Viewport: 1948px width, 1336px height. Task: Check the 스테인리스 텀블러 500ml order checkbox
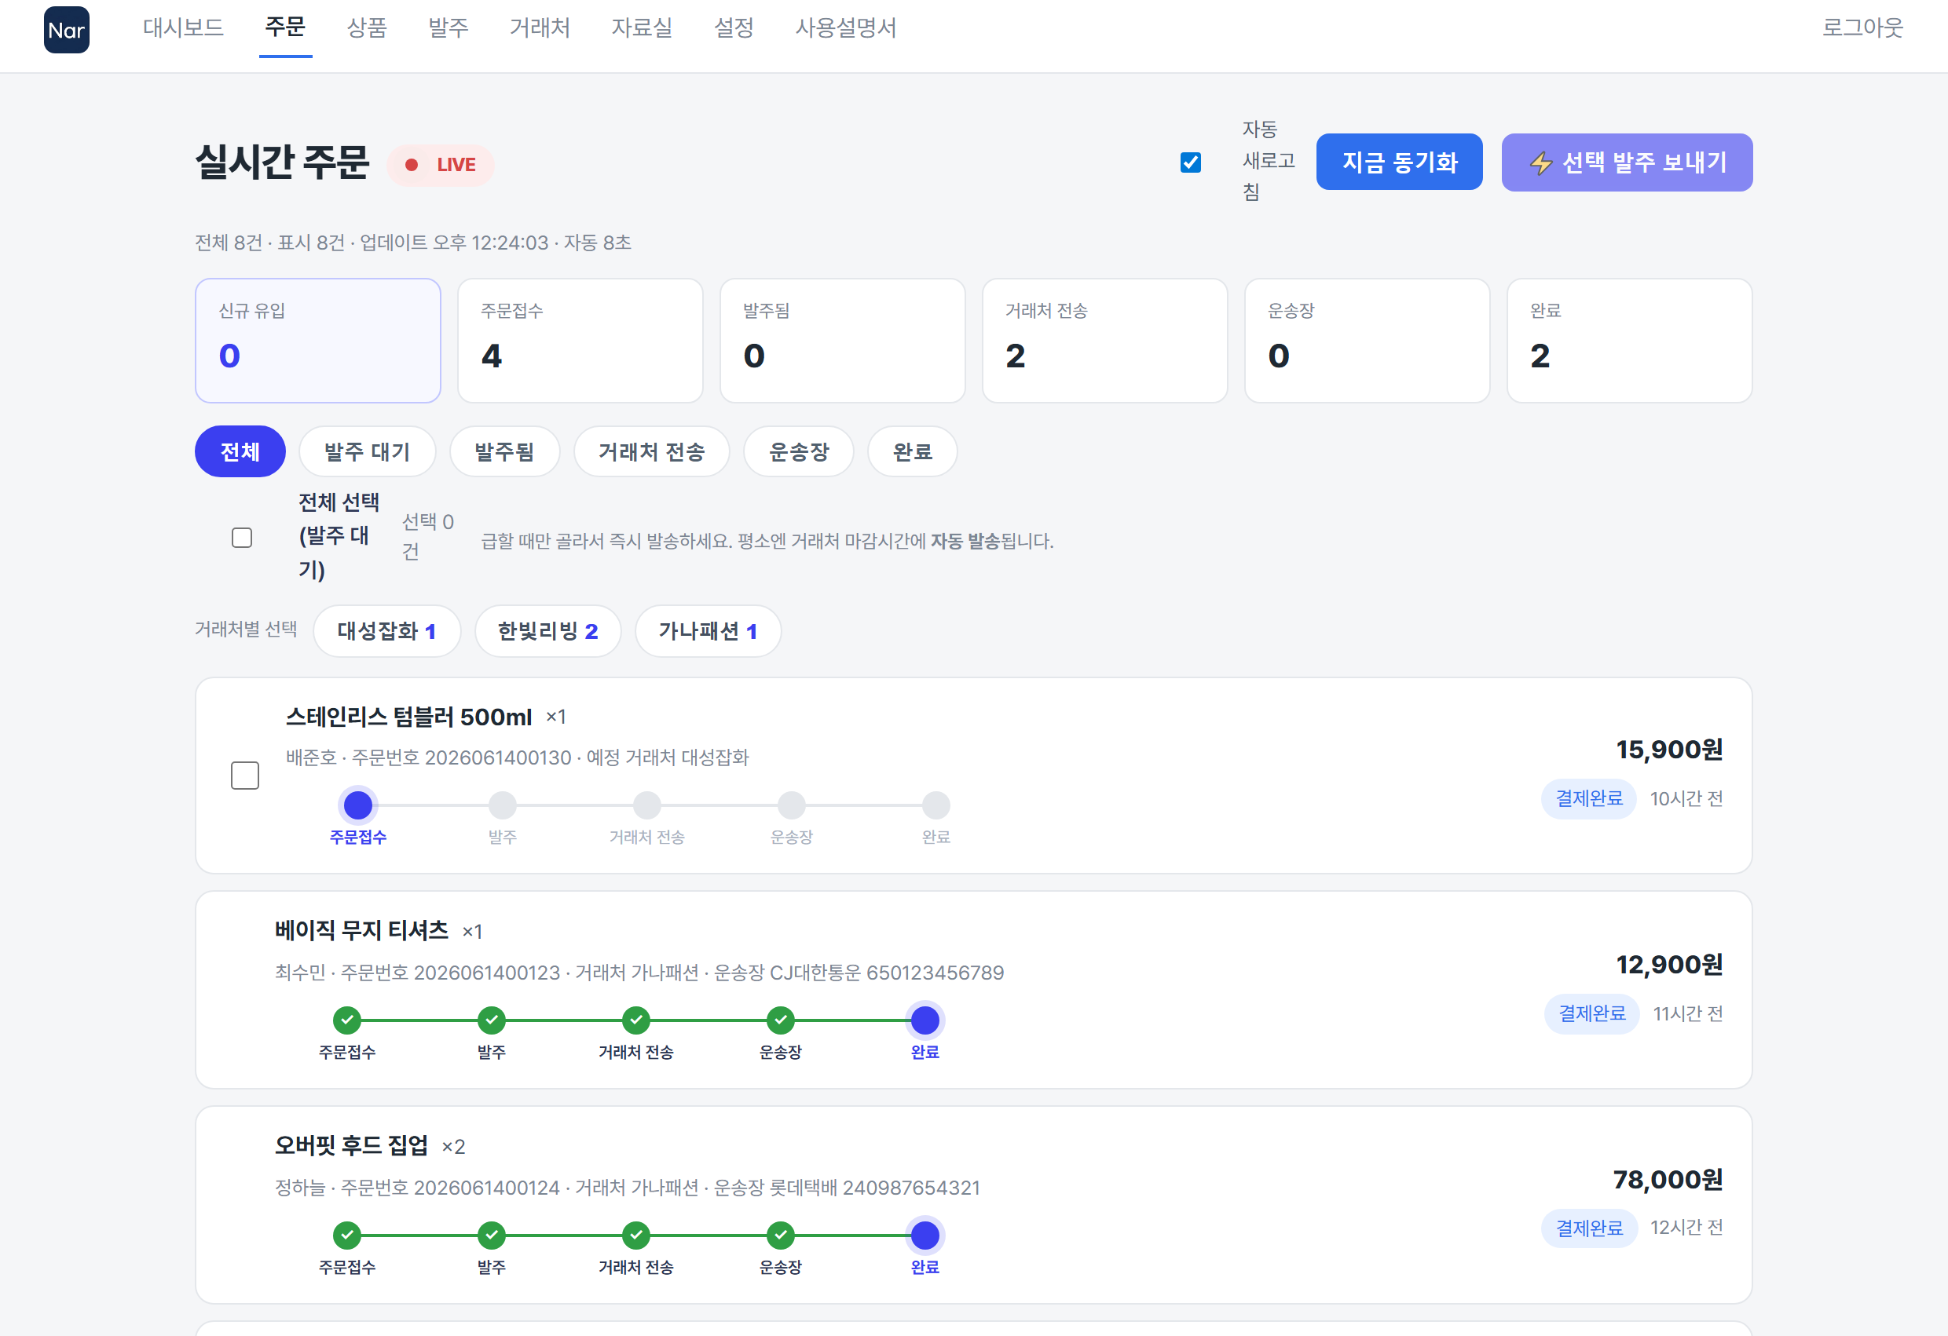[x=245, y=775]
